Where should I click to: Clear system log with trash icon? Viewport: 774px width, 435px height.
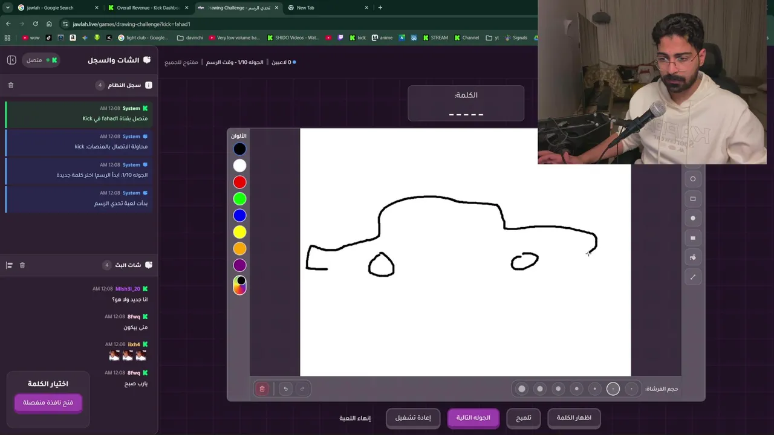click(11, 85)
